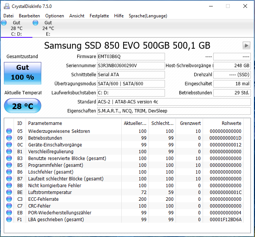The width and height of the screenshot is (255, 237).
Task: Click the Seriennummer field S3R3NB0J600290V
Action: (131, 66)
